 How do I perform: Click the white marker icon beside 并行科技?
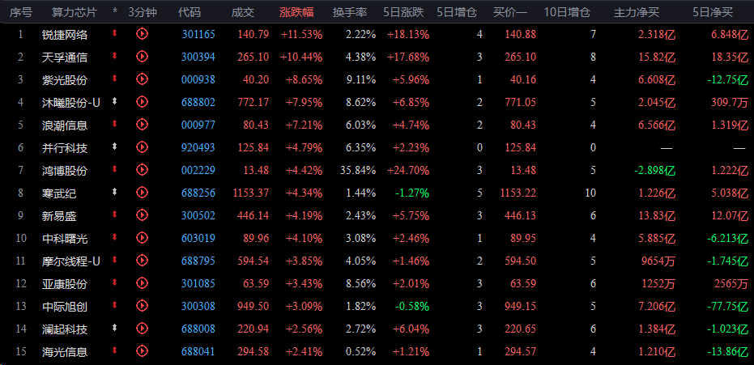[x=114, y=147]
